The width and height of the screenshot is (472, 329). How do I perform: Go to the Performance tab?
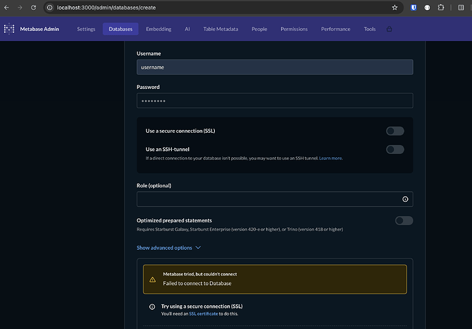[x=336, y=29]
